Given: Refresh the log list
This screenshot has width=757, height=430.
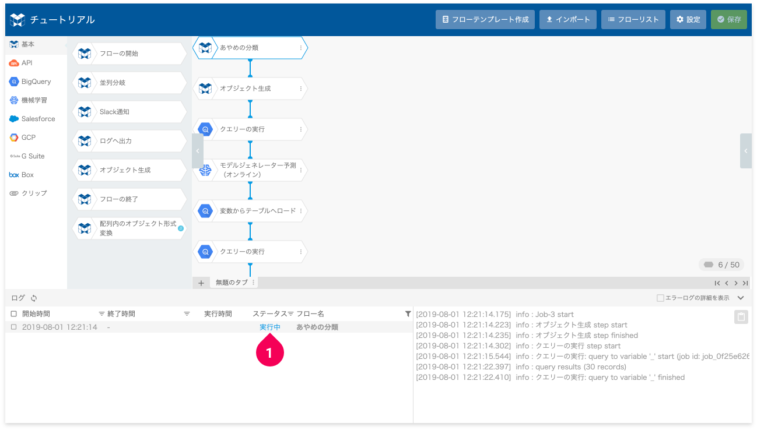Looking at the screenshot, I should coord(34,298).
